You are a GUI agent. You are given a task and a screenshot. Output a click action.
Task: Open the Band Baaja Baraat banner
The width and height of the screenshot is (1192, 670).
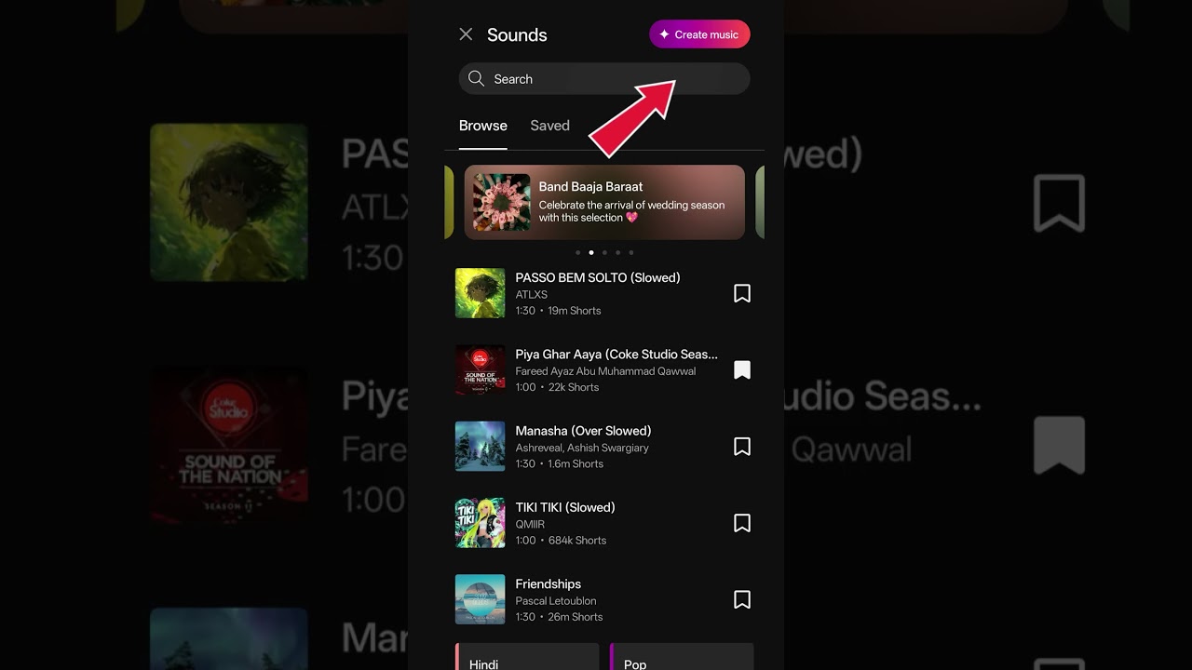point(604,202)
